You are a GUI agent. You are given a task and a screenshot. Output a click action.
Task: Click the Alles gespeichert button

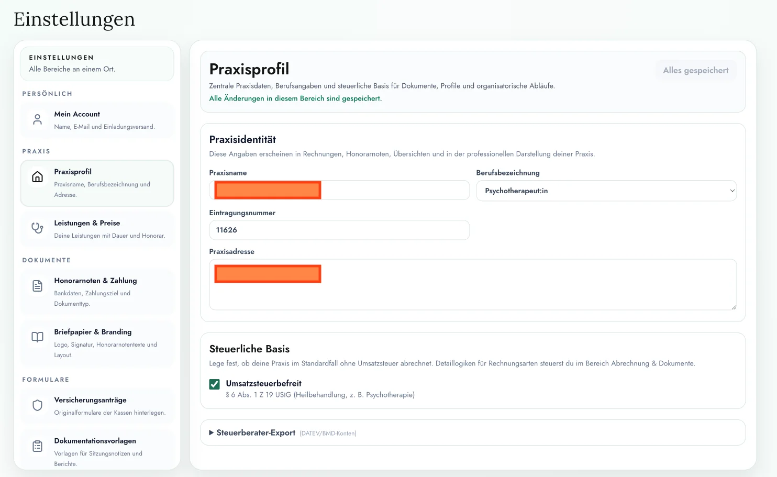coord(695,70)
